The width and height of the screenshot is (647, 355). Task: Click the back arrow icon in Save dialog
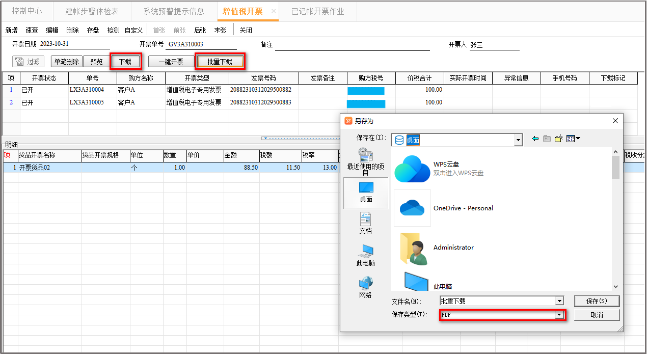click(x=535, y=139)
